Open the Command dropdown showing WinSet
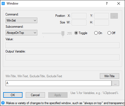 coord(21,21)
